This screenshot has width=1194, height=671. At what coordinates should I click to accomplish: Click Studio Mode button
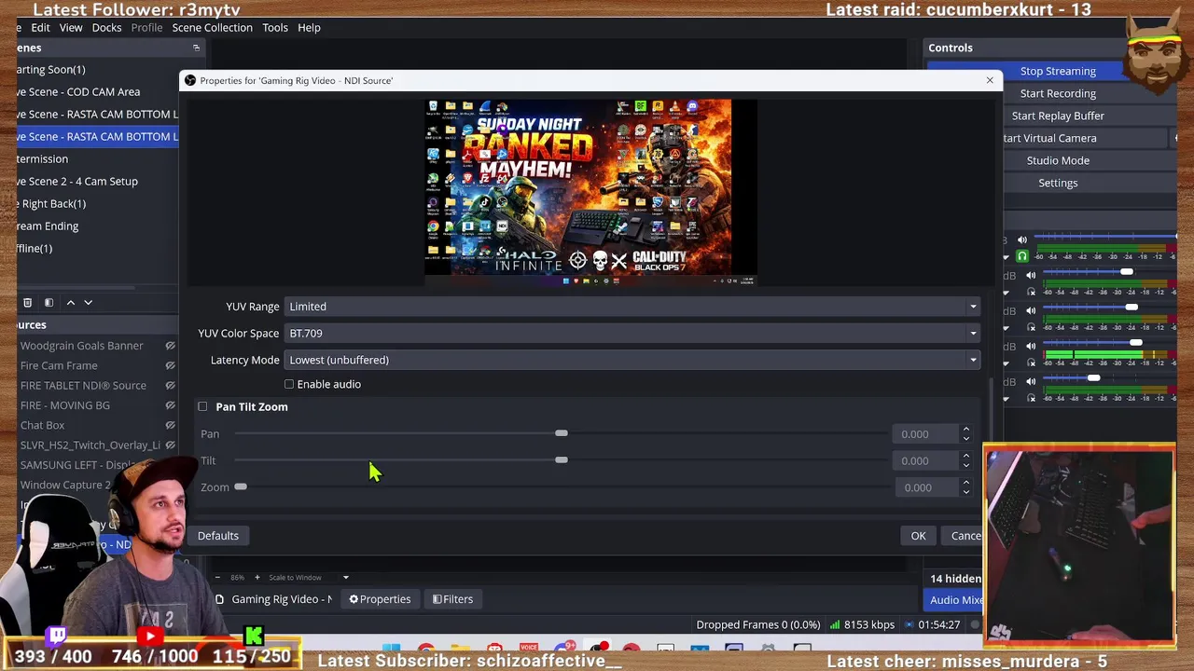(x=1058, y=160)
